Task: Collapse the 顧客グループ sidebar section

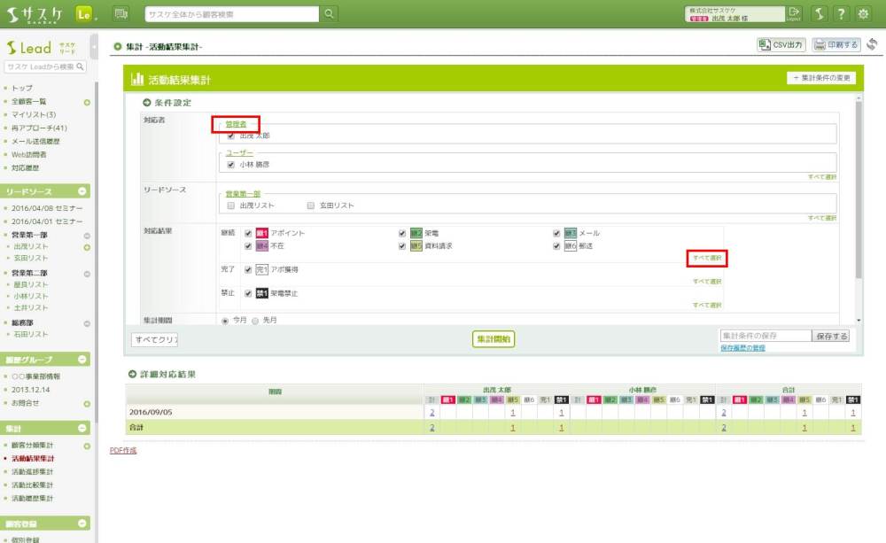Action: click(x=82, y=360)
